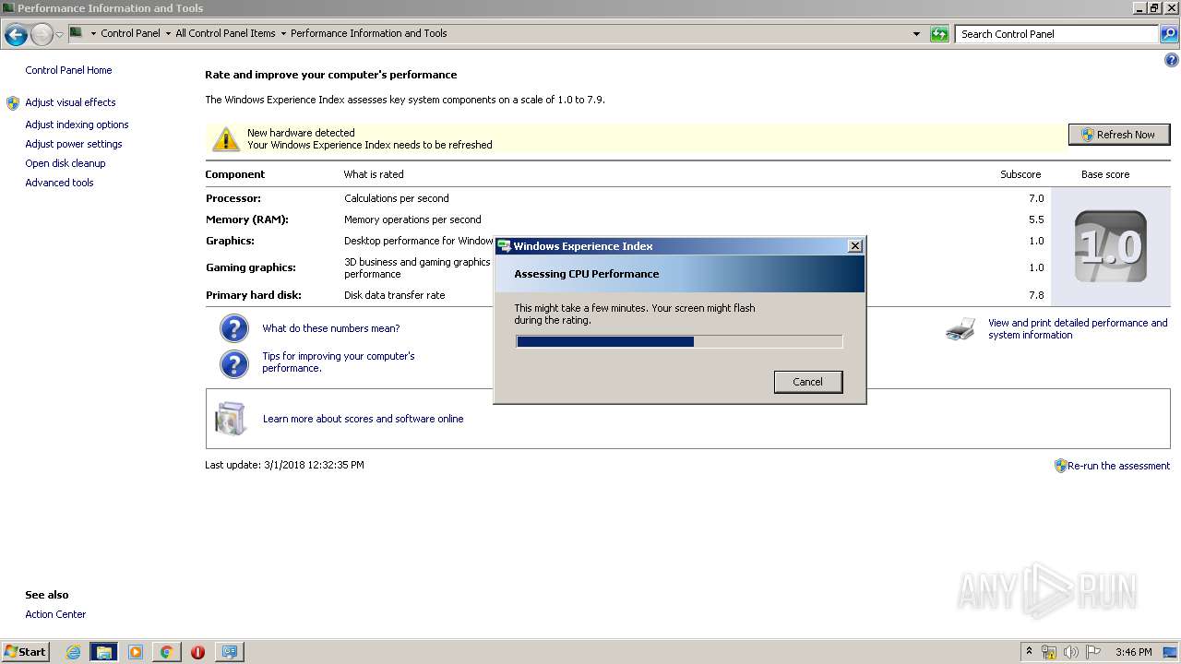Click the Primary hard disk subscore 7.8
Viewport: 1181px width, 664px height.
1035,295
